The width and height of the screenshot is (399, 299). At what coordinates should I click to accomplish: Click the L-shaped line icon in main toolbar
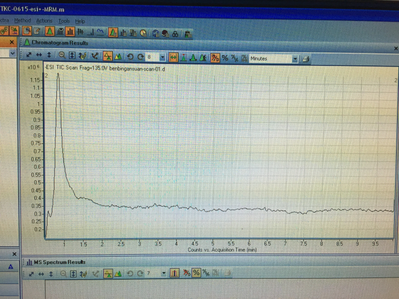coord(90,32)
